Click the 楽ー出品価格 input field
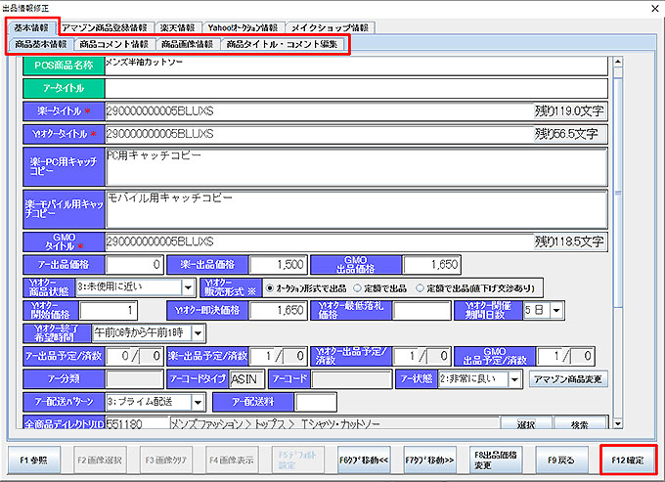The height and width of the screenshot is (482, 665). point(278,264)
